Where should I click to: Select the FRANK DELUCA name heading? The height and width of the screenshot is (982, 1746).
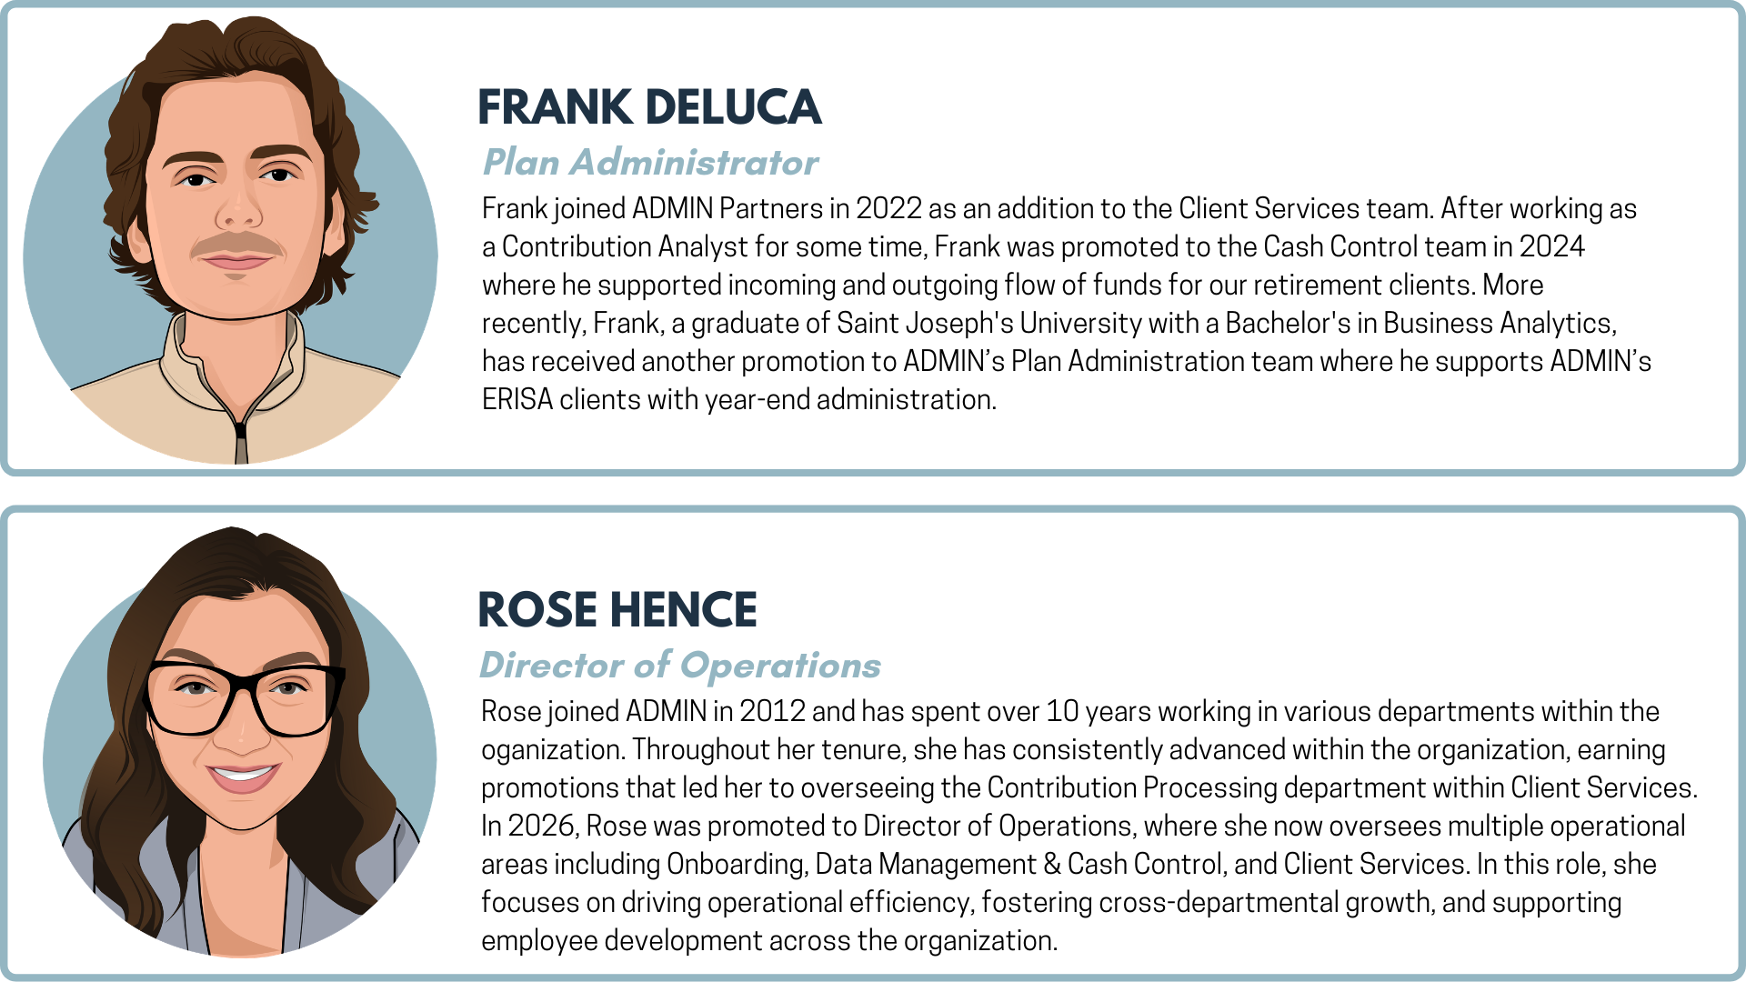(x=649, y=107)
